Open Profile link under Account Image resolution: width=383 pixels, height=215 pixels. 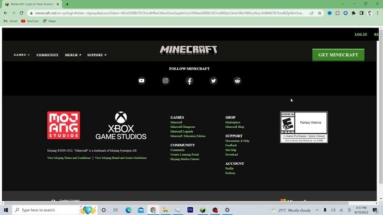pos(229,168)
